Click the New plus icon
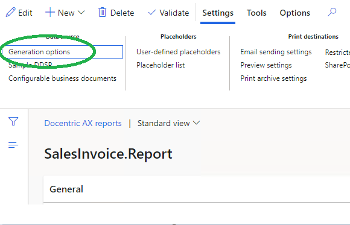The height and width of the screenshot is (225, 350). point(50,12)
